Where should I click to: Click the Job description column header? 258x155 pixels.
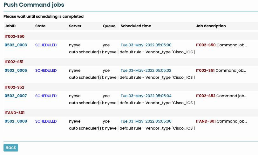coord(211,26)
